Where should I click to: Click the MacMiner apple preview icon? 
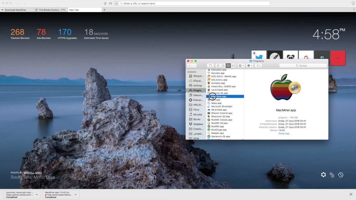point(285,88)
